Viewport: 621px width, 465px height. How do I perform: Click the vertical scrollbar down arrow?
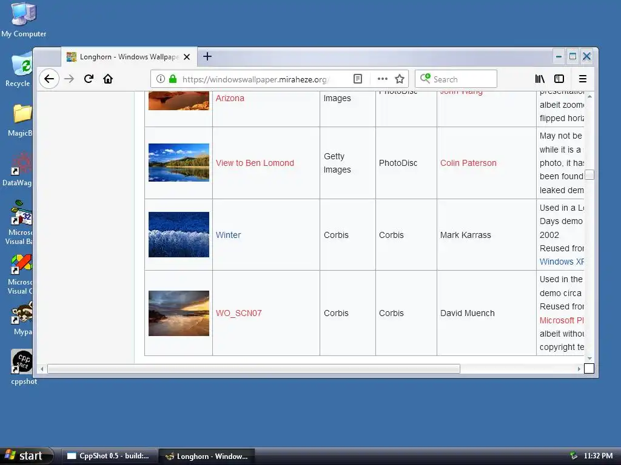pyautogui.click(x=589, y=358)
